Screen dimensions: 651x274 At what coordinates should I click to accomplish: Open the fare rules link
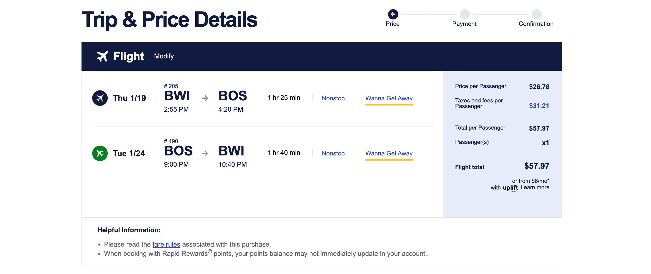(x=166, y=244)
